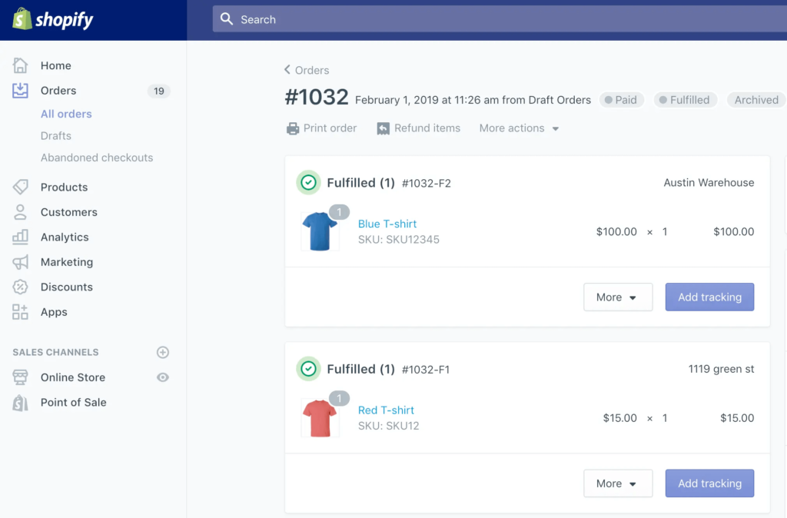Click the Refund items arrow icon
This screenshot has width=787, height=518.
click(383, 128)
